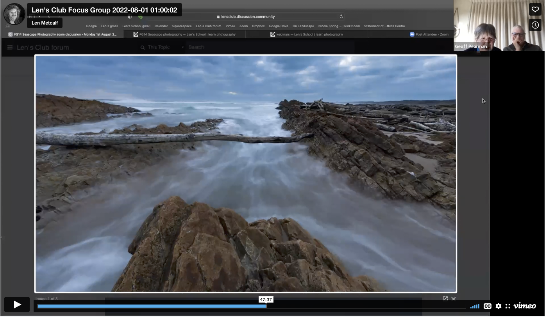Enable closed captions via the CC icon

(x=487, y=306)
